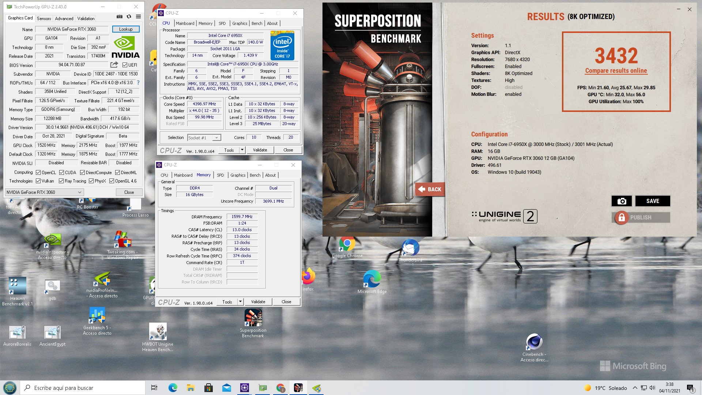Open File Explorer from the taskbar
The height and width of the screenshot is (395, 702).
pyautogui.click(x=190, y=388)
